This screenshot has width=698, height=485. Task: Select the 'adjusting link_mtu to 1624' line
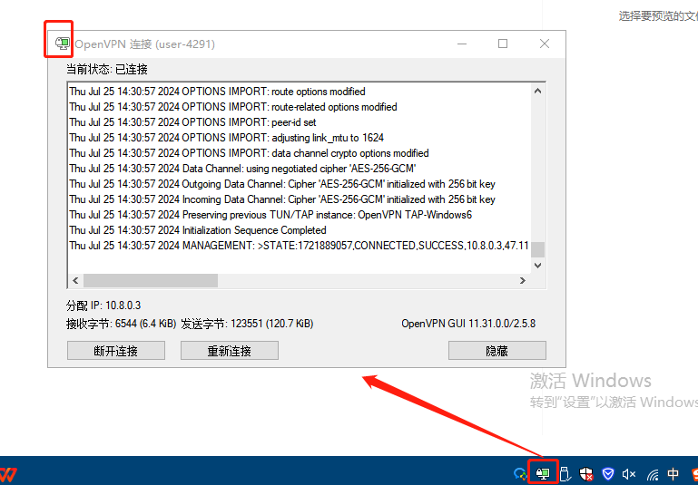[x=226, y=138]
